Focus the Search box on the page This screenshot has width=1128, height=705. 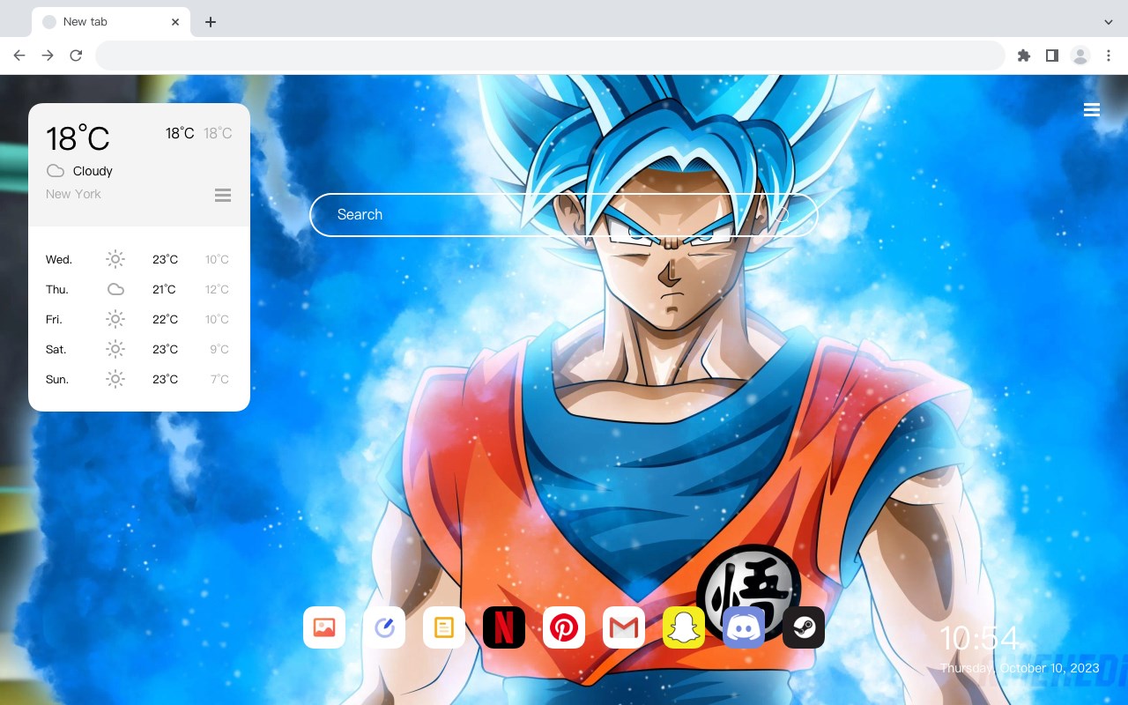point(564,215)
